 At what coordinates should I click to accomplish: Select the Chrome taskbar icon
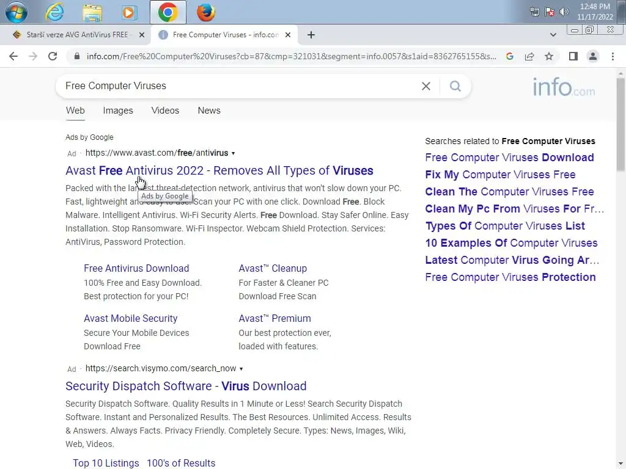pyautogui.click(x=168, y=12)
